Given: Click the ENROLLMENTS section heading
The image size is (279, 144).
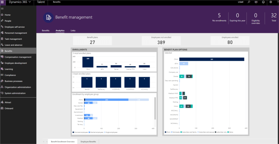Looking at the screenshot, I should 80,50.
